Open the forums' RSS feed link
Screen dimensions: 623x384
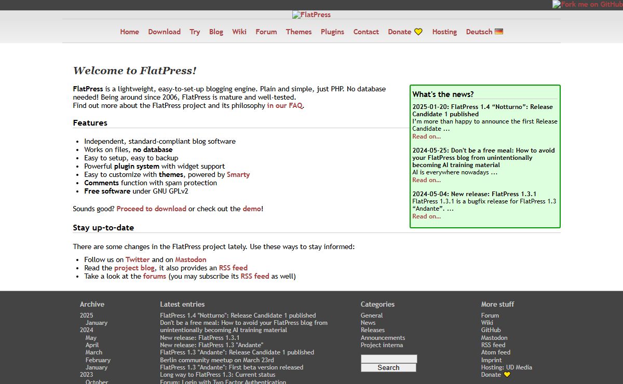pyautogui.click(x=255, y=276)
